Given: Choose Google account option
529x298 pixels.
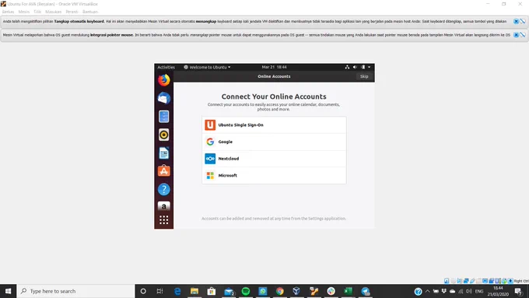Looking at the screenshot, I should (x=274, y=142).
